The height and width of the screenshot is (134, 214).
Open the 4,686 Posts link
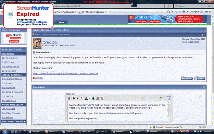point(193,42)
